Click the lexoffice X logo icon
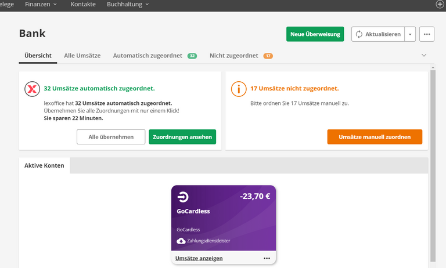Viewport: 446px width, 268px height. coord(31,89)
